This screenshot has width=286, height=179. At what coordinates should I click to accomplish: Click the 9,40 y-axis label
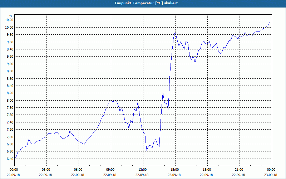pos(10,49)
